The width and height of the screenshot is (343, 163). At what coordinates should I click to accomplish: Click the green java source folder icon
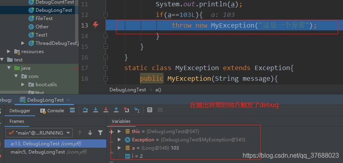point(17,68)
